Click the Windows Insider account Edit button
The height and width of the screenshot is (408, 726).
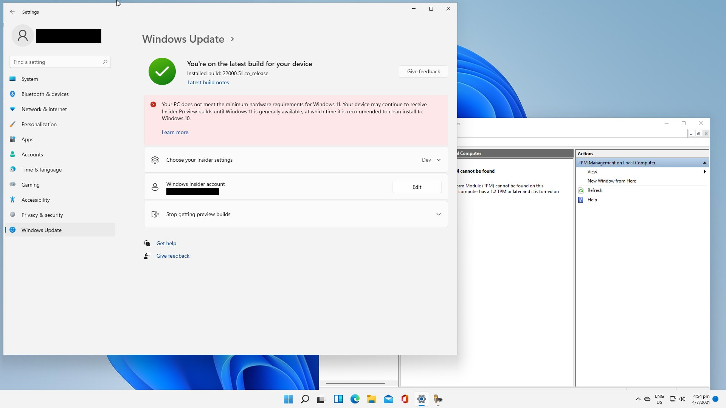417,187
